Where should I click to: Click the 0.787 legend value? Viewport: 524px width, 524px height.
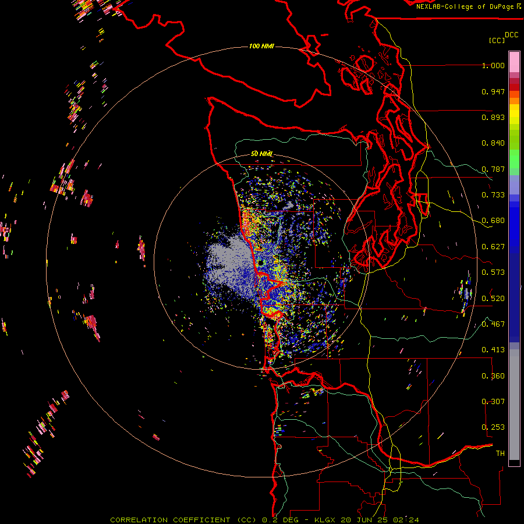click(493, 169)
